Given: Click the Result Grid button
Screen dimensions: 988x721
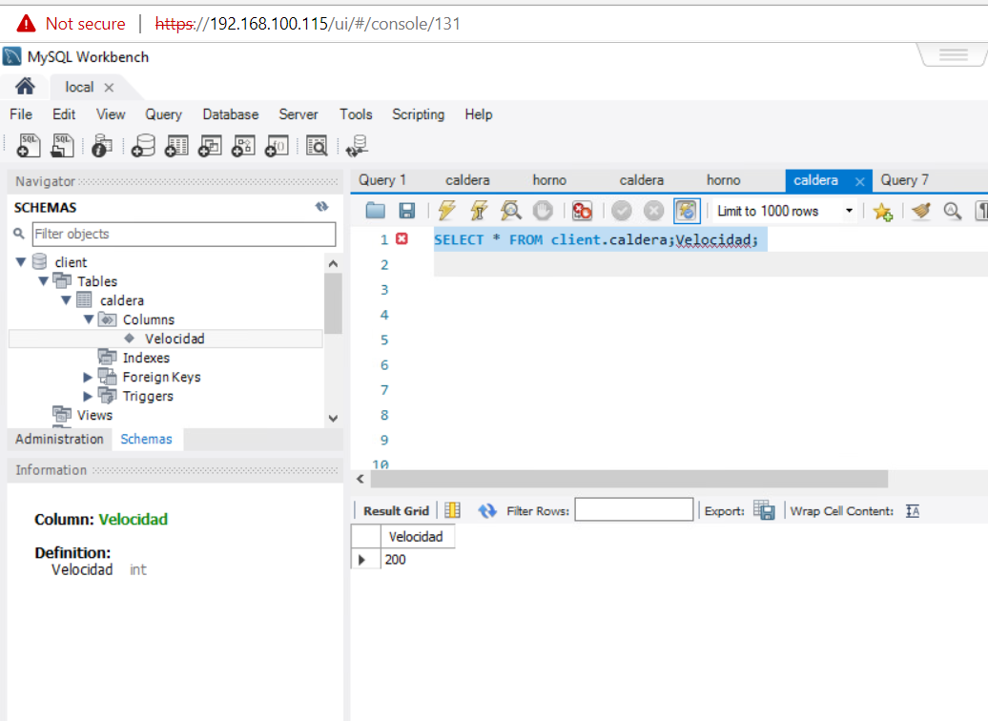Looking at the screenshot, I should (x=396, y=510).
